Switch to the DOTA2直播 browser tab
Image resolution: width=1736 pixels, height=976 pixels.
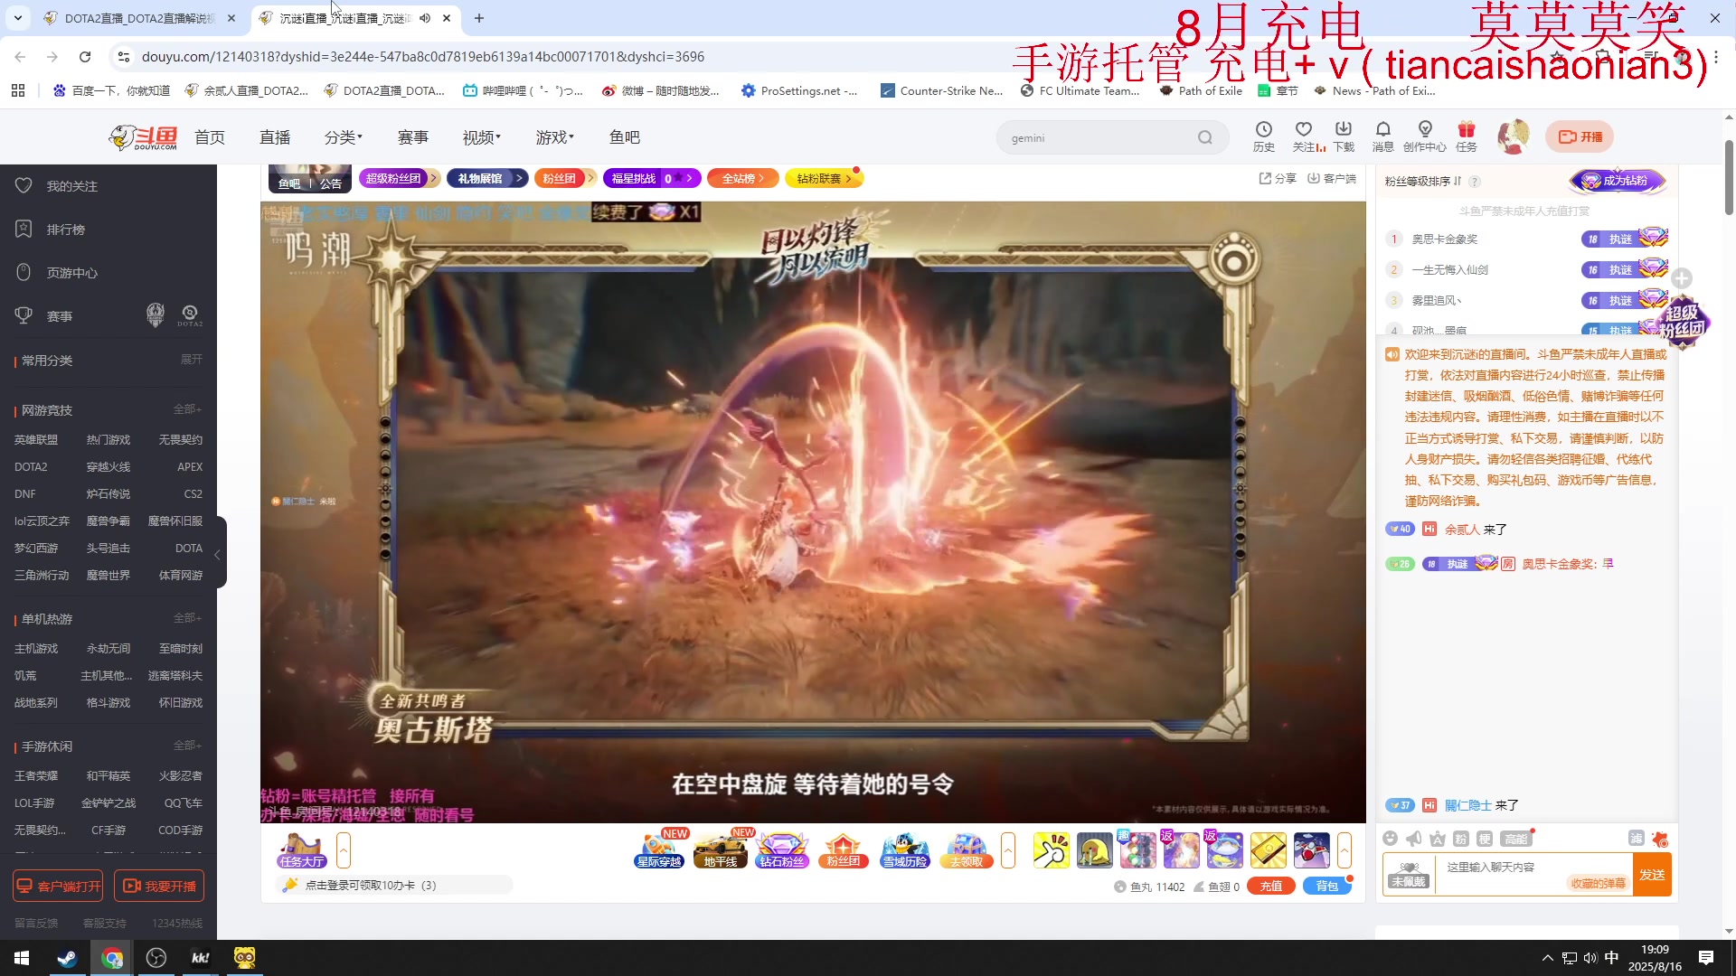pos(140,18)
